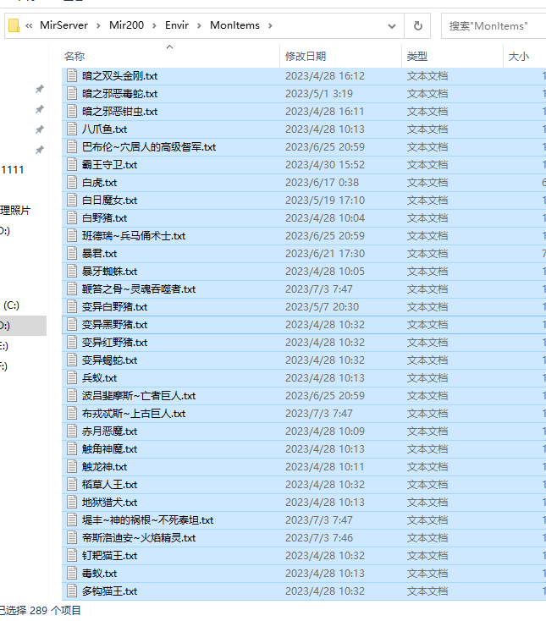Open the address bar history dropdown

pos(391,26)
